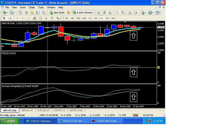199x129 pixels.
Task: Switch chart to Candlesticks icon
Action: (104, 12)
